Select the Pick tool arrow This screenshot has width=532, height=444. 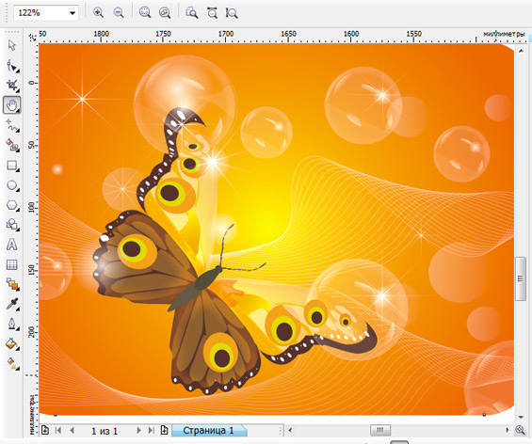[x=12, y=45]
